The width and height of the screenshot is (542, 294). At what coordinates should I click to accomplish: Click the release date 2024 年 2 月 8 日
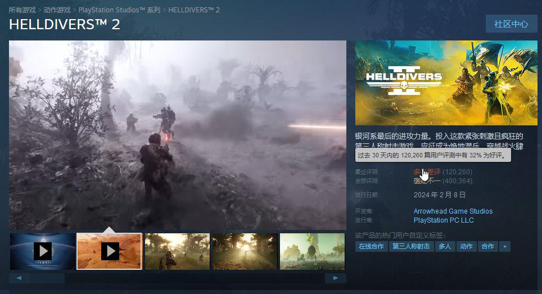[439, 195]
